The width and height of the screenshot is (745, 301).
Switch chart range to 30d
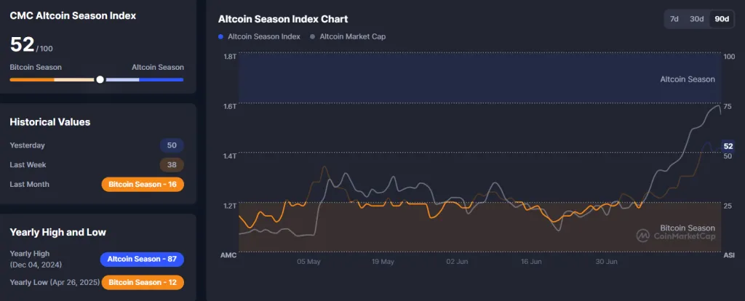[697, 19]
